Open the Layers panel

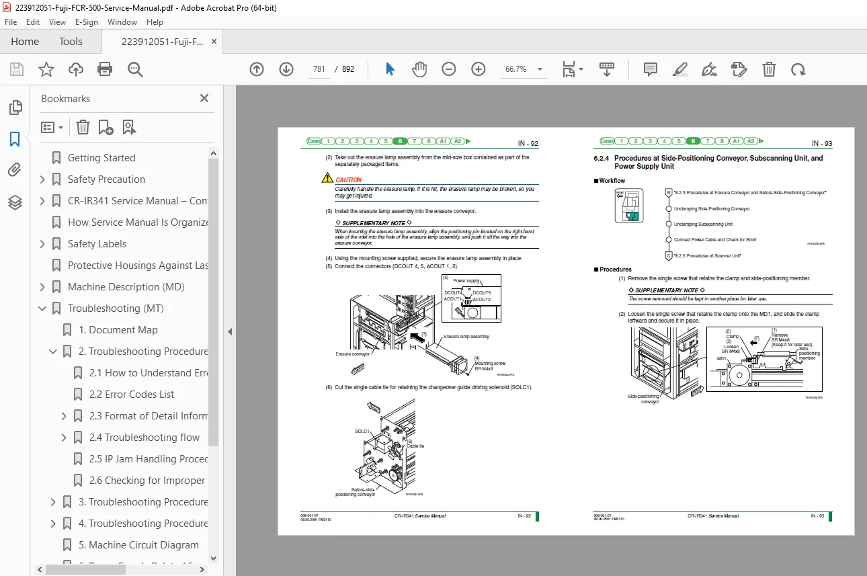tap(15, 202)
